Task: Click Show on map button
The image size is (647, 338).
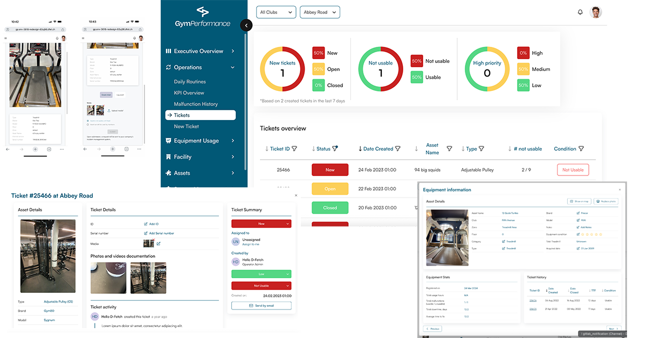Action: [579, 201]
